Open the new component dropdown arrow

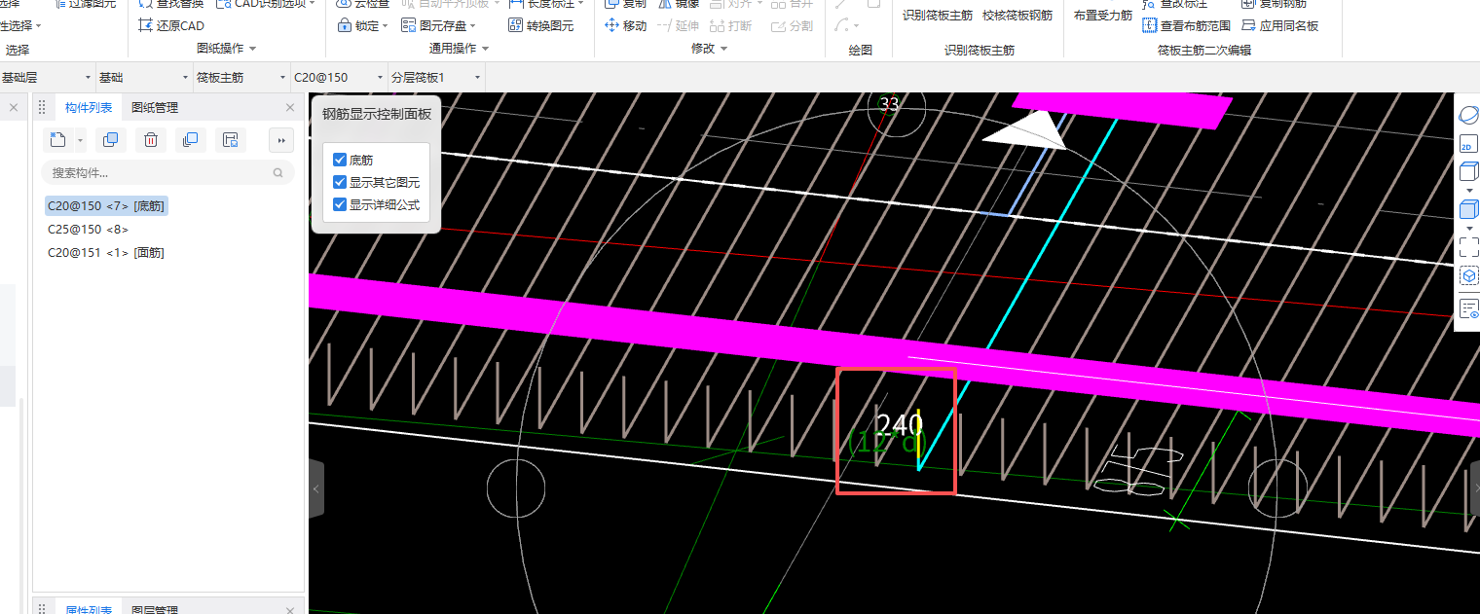pyautogui.click(x=80, y=140)
